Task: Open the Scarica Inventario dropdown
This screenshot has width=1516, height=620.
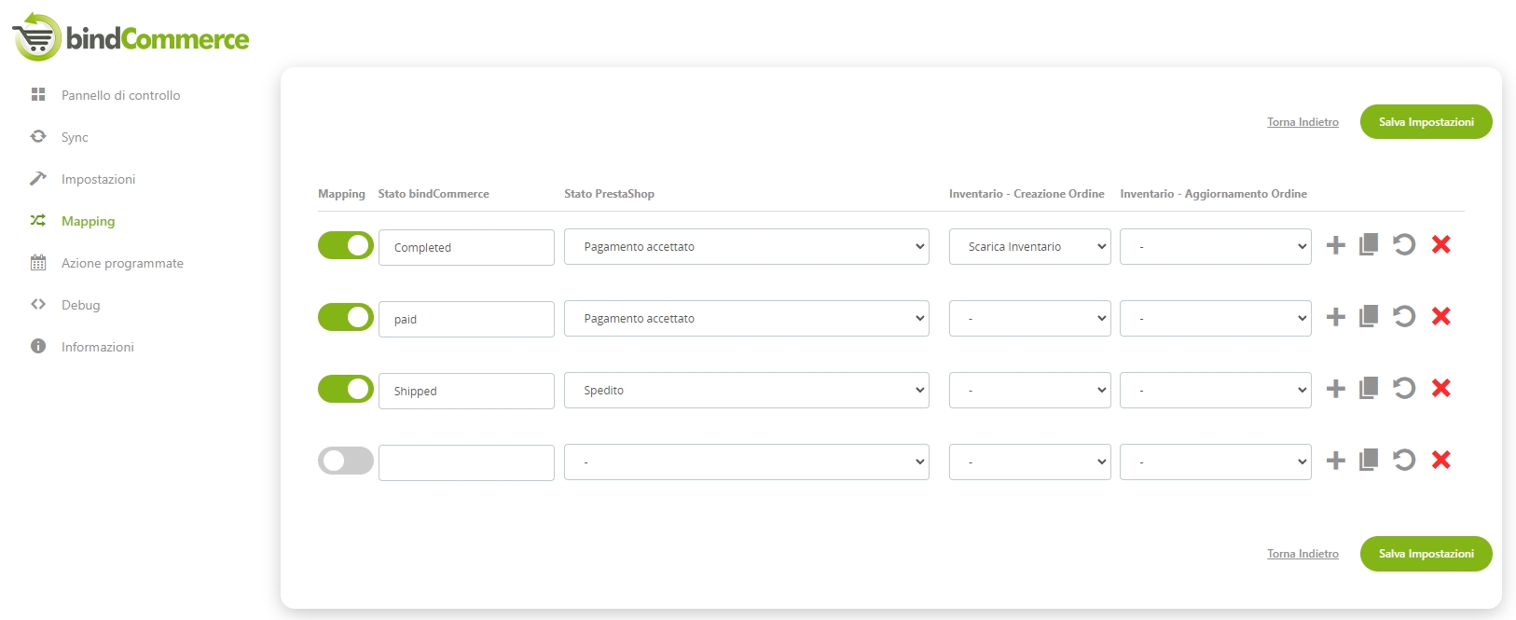Action: pos(1029,247)
